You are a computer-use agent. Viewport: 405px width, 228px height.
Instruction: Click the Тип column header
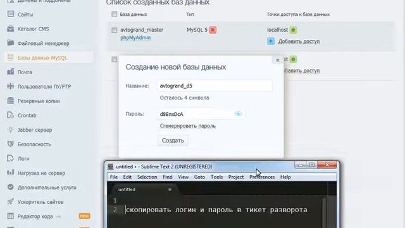[x=190, y=15]
